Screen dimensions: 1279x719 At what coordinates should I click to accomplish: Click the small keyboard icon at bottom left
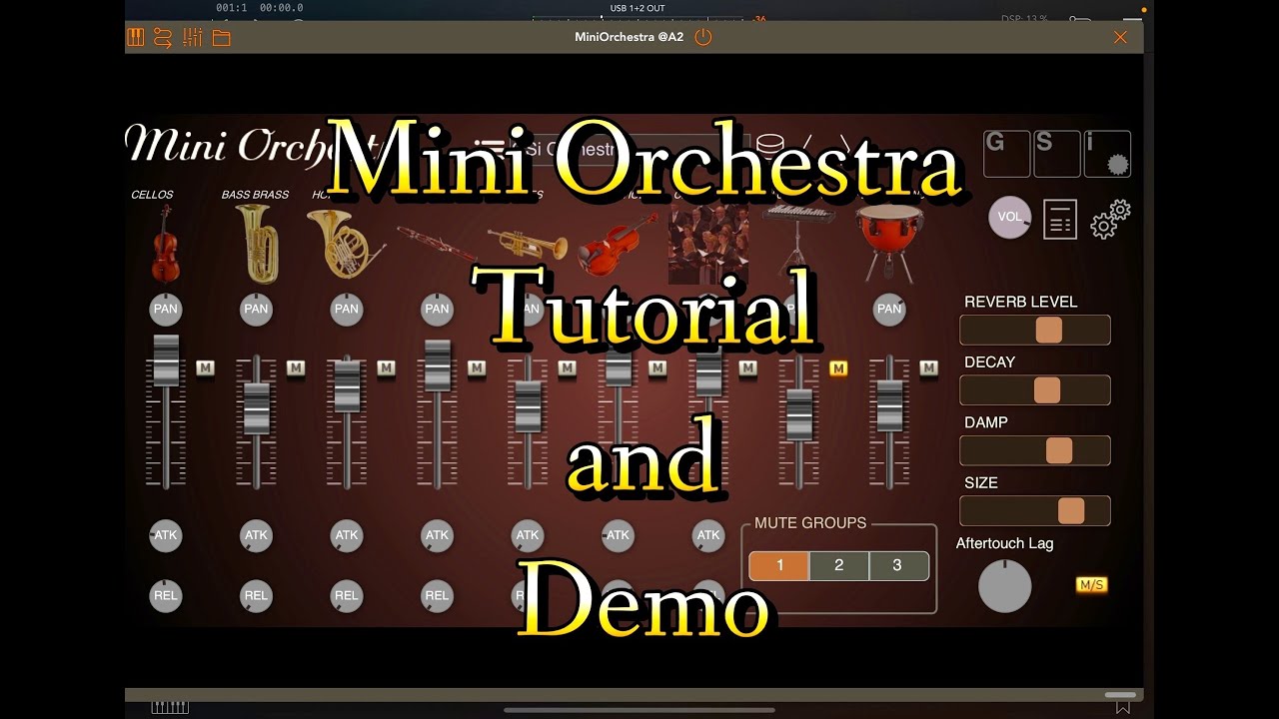pos(170,707)
